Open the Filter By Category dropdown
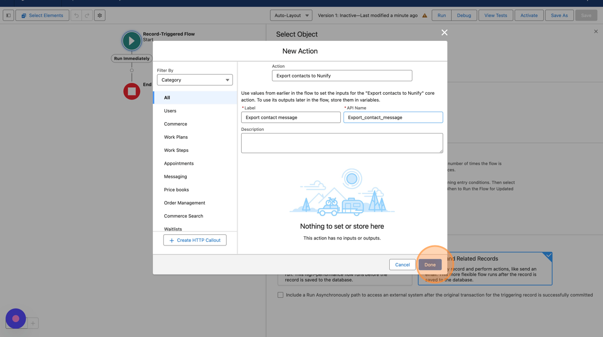 point(194,80)
